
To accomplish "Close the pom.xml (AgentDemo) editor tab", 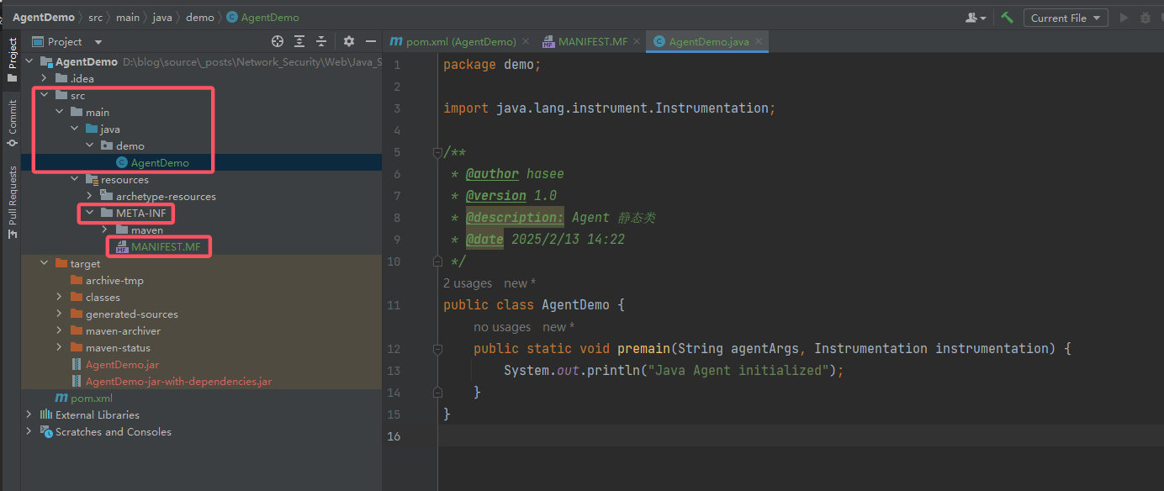I will coord(526,41).
